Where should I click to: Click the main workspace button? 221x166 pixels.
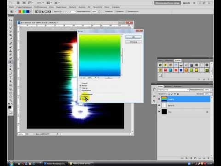168,3
